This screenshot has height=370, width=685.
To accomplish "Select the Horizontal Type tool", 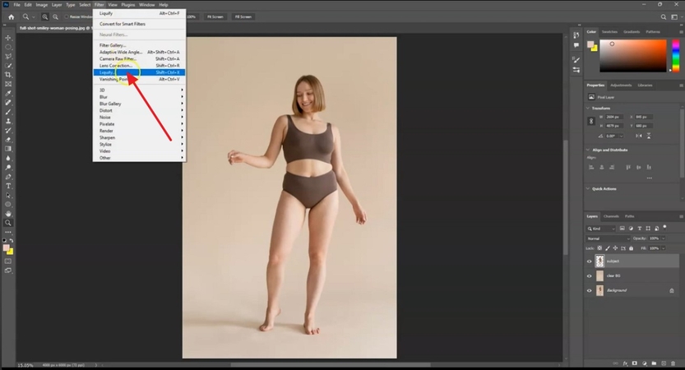I will (8, 186).
